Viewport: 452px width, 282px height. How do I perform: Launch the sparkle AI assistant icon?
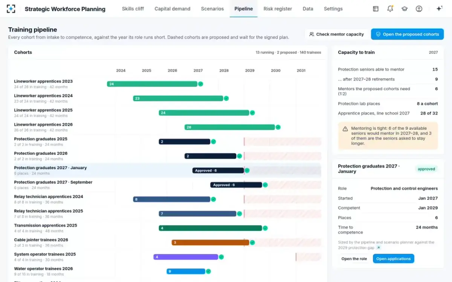(x=439, y=9)
